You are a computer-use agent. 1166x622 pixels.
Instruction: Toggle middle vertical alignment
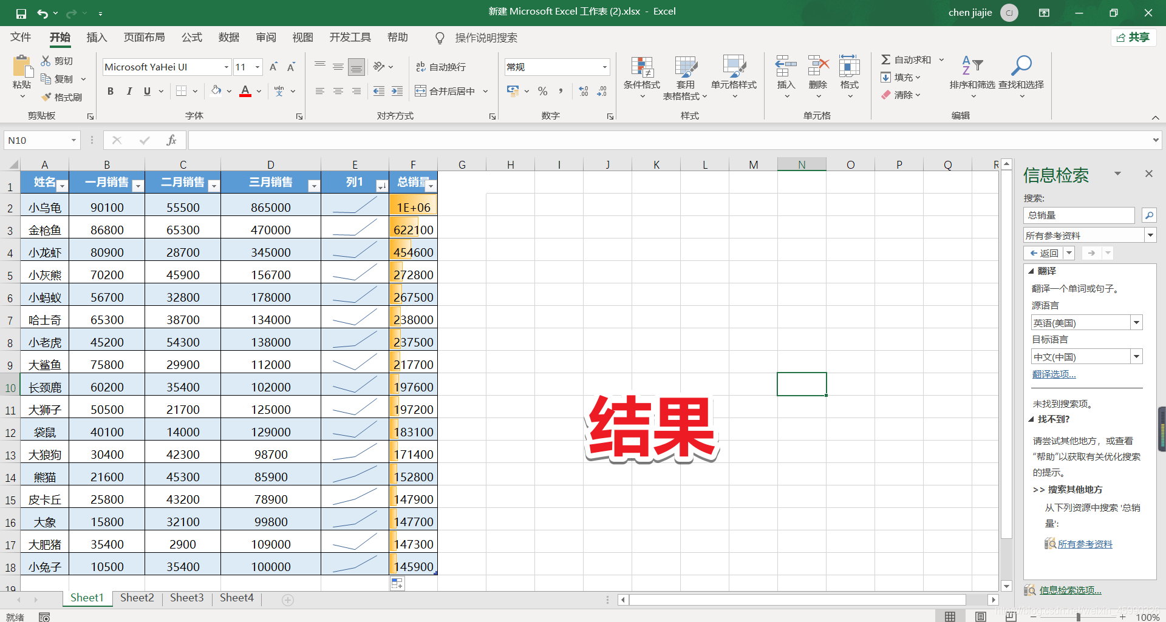[x=338, y=67]
